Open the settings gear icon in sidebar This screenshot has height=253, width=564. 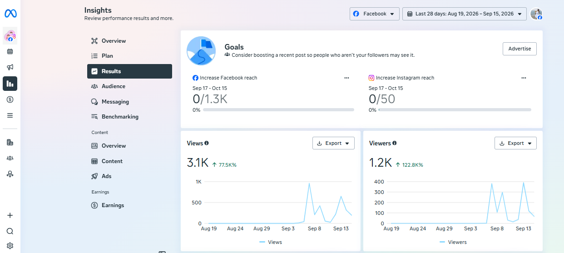pyautogui.click(x=10, y=246)
